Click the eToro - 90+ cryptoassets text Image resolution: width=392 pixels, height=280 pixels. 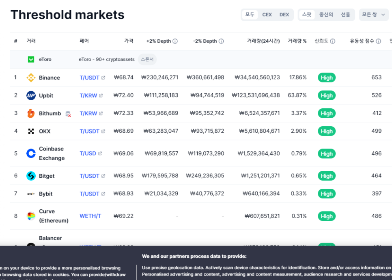106,60
